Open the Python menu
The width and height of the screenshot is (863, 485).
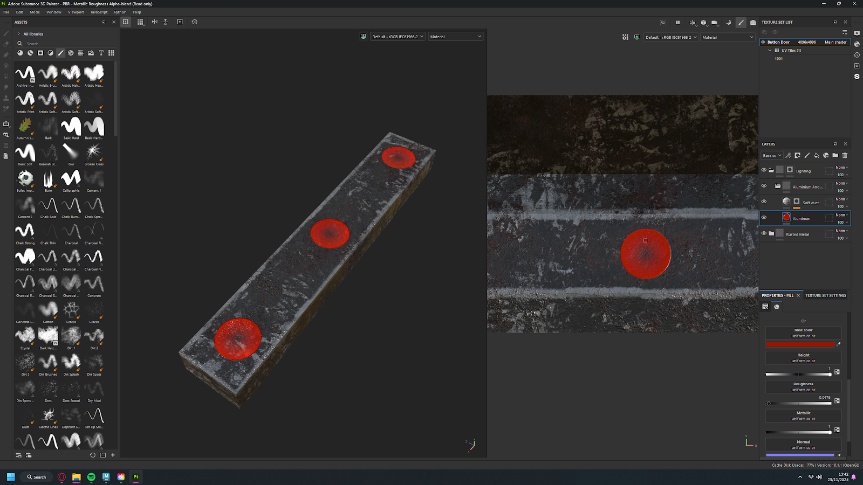click(x=120, y=12)
